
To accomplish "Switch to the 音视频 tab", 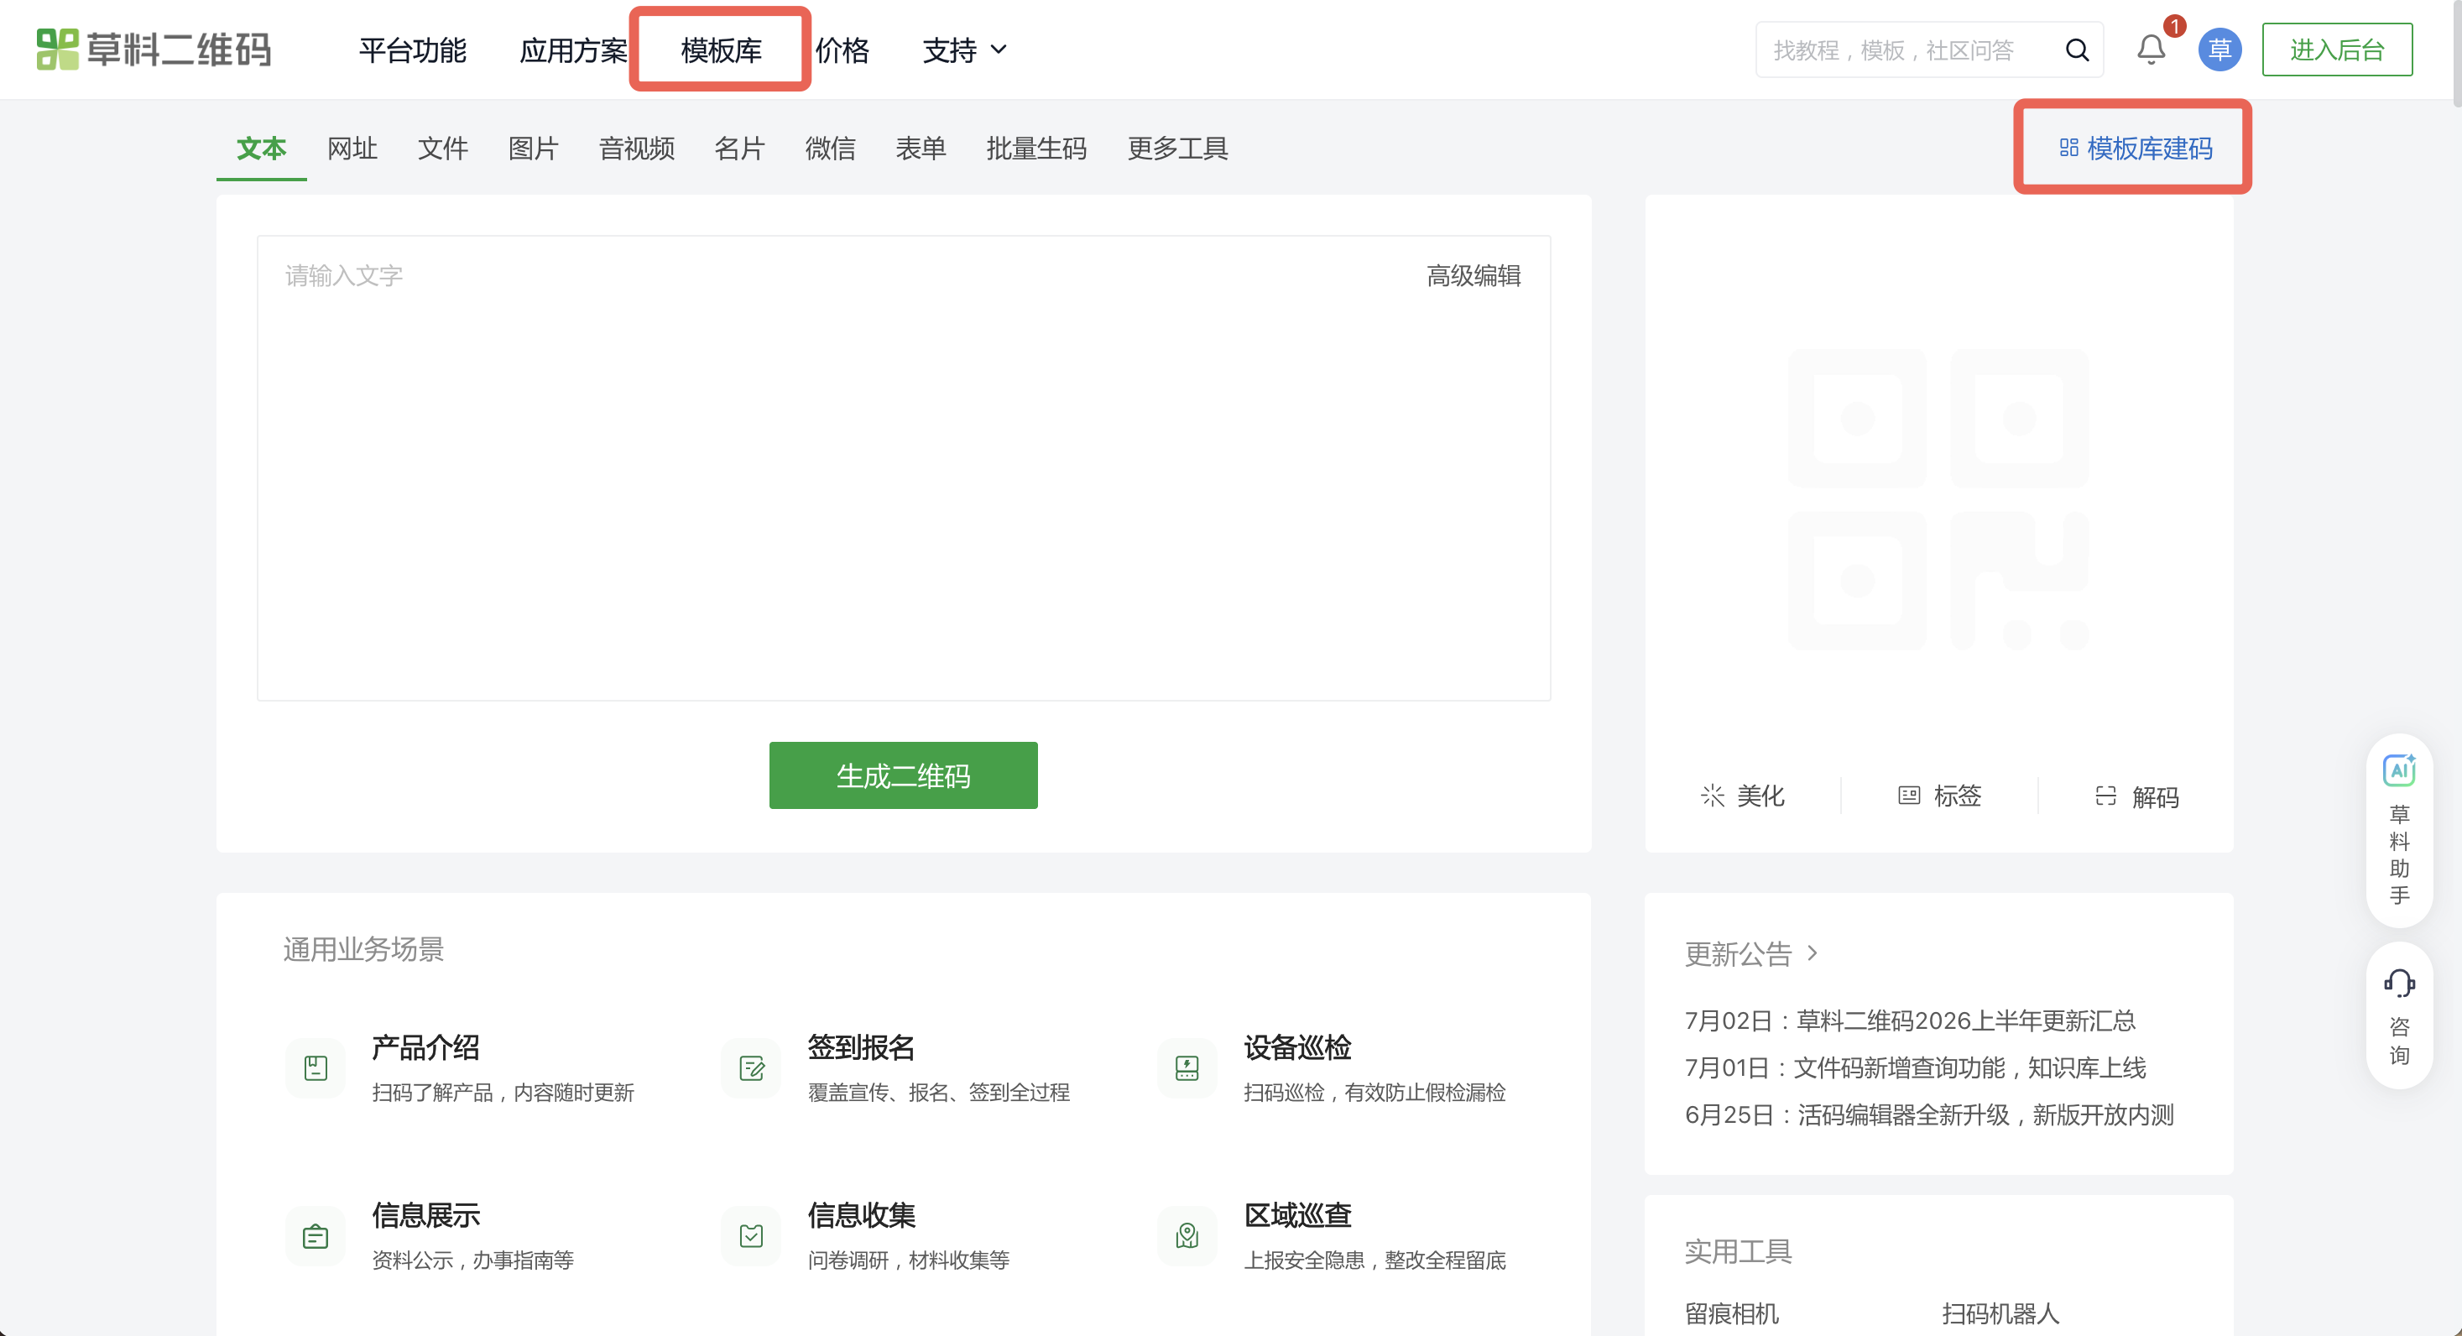I will tap(637, 149).
